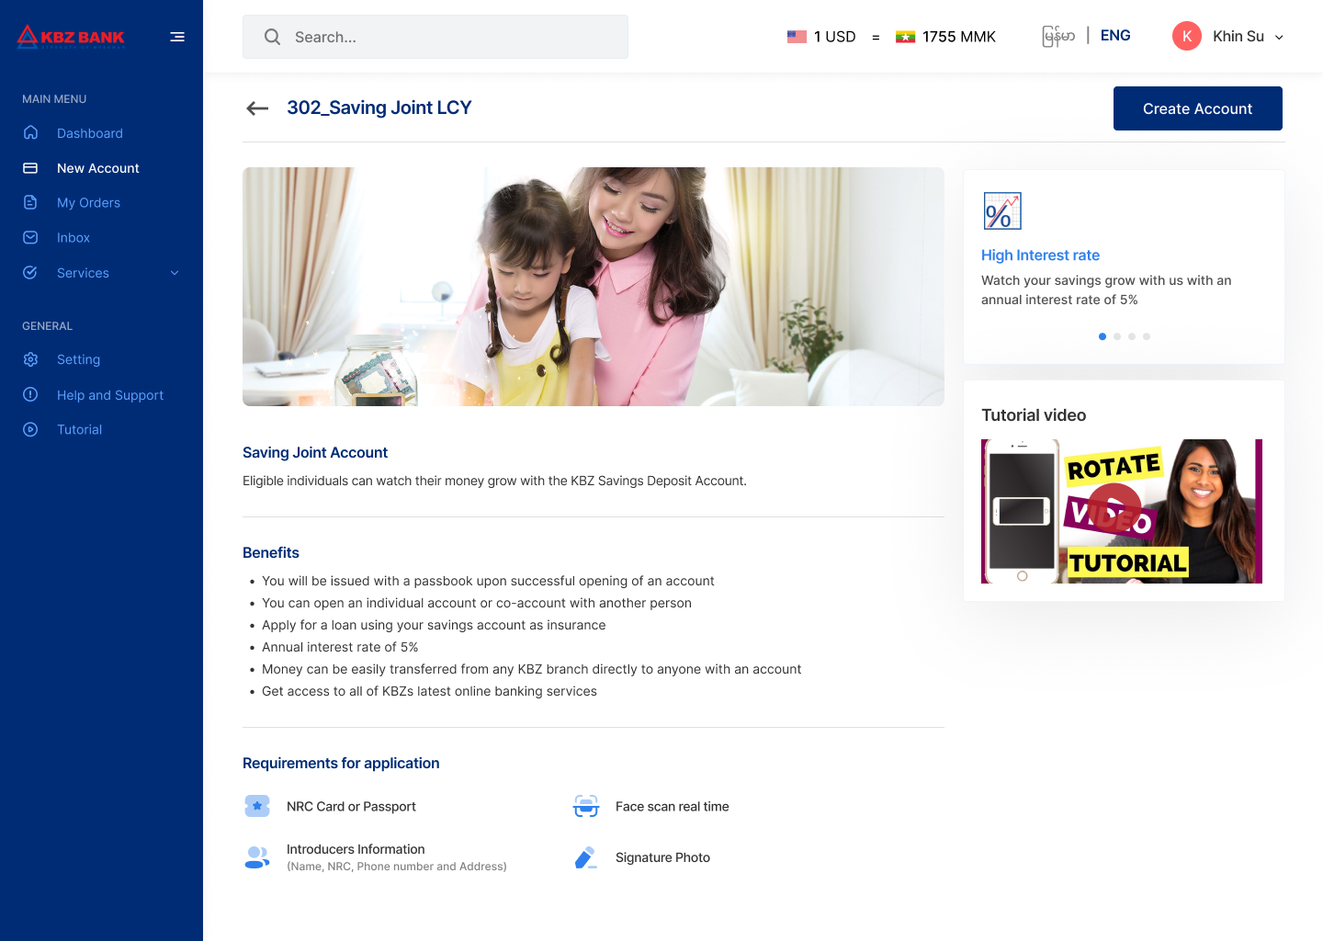Click the KBZ Bank logo
This screenshot has width=1323, height=941.
click(71, 37)
